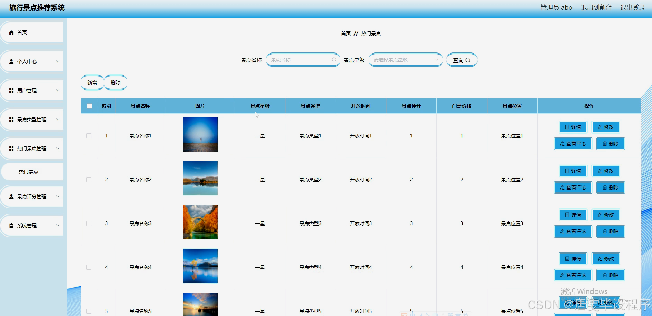Click 管理员 abo in the header

pos(556,8)
